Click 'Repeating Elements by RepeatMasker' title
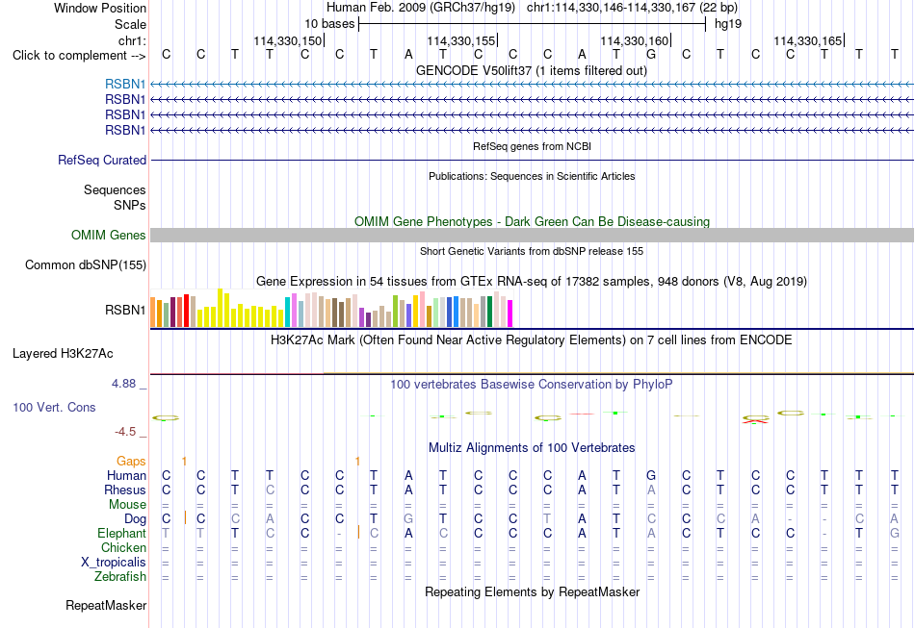This screenshot has width=915, height=628. pyautogui.click(x=533, y=591)
